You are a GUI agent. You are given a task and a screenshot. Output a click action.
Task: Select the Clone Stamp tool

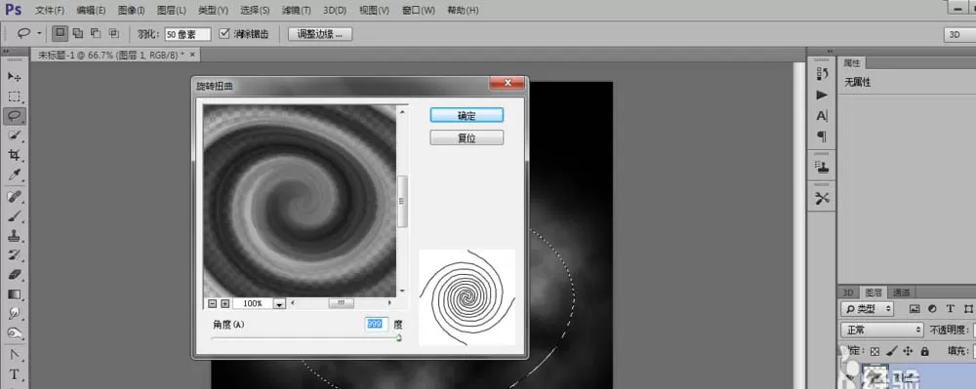coord(15,236)
